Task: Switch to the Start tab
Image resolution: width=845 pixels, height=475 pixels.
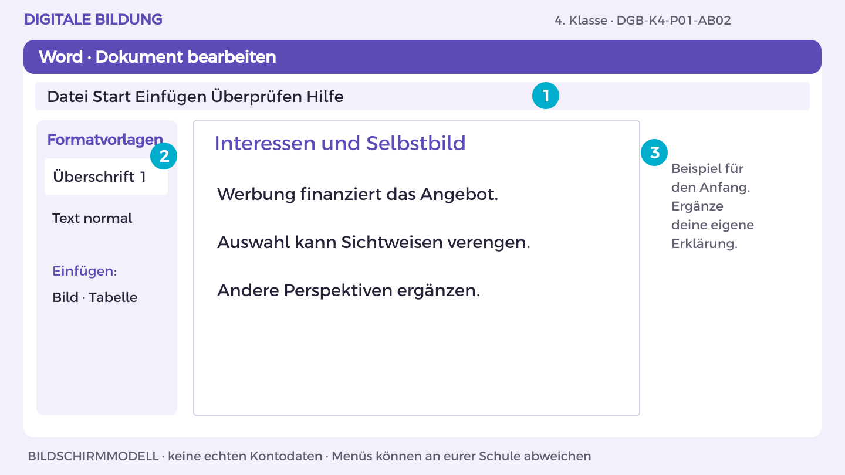Action: 112,96
